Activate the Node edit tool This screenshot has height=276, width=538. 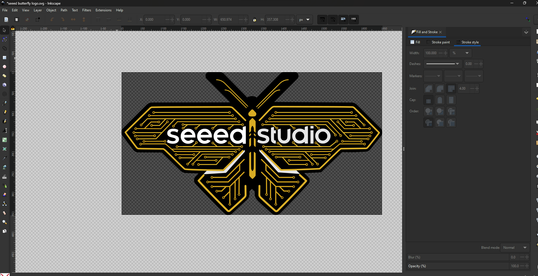tap(4, 39)
